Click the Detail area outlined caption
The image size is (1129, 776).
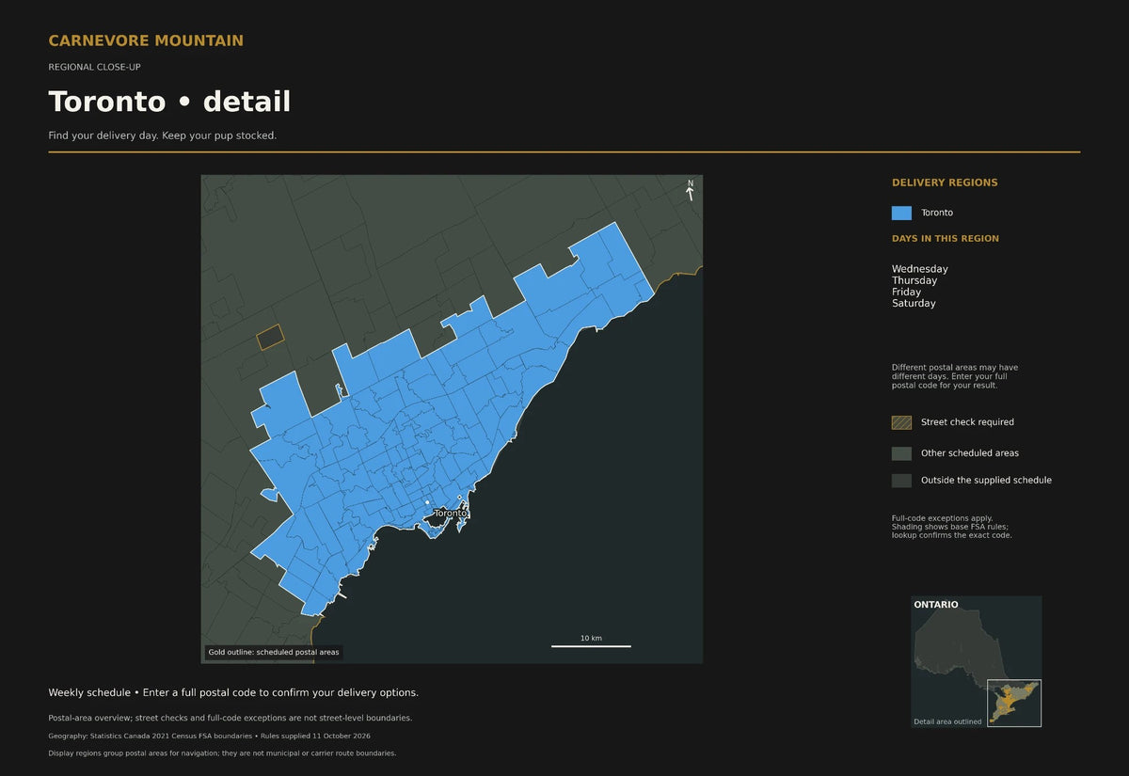click(947, 721)
